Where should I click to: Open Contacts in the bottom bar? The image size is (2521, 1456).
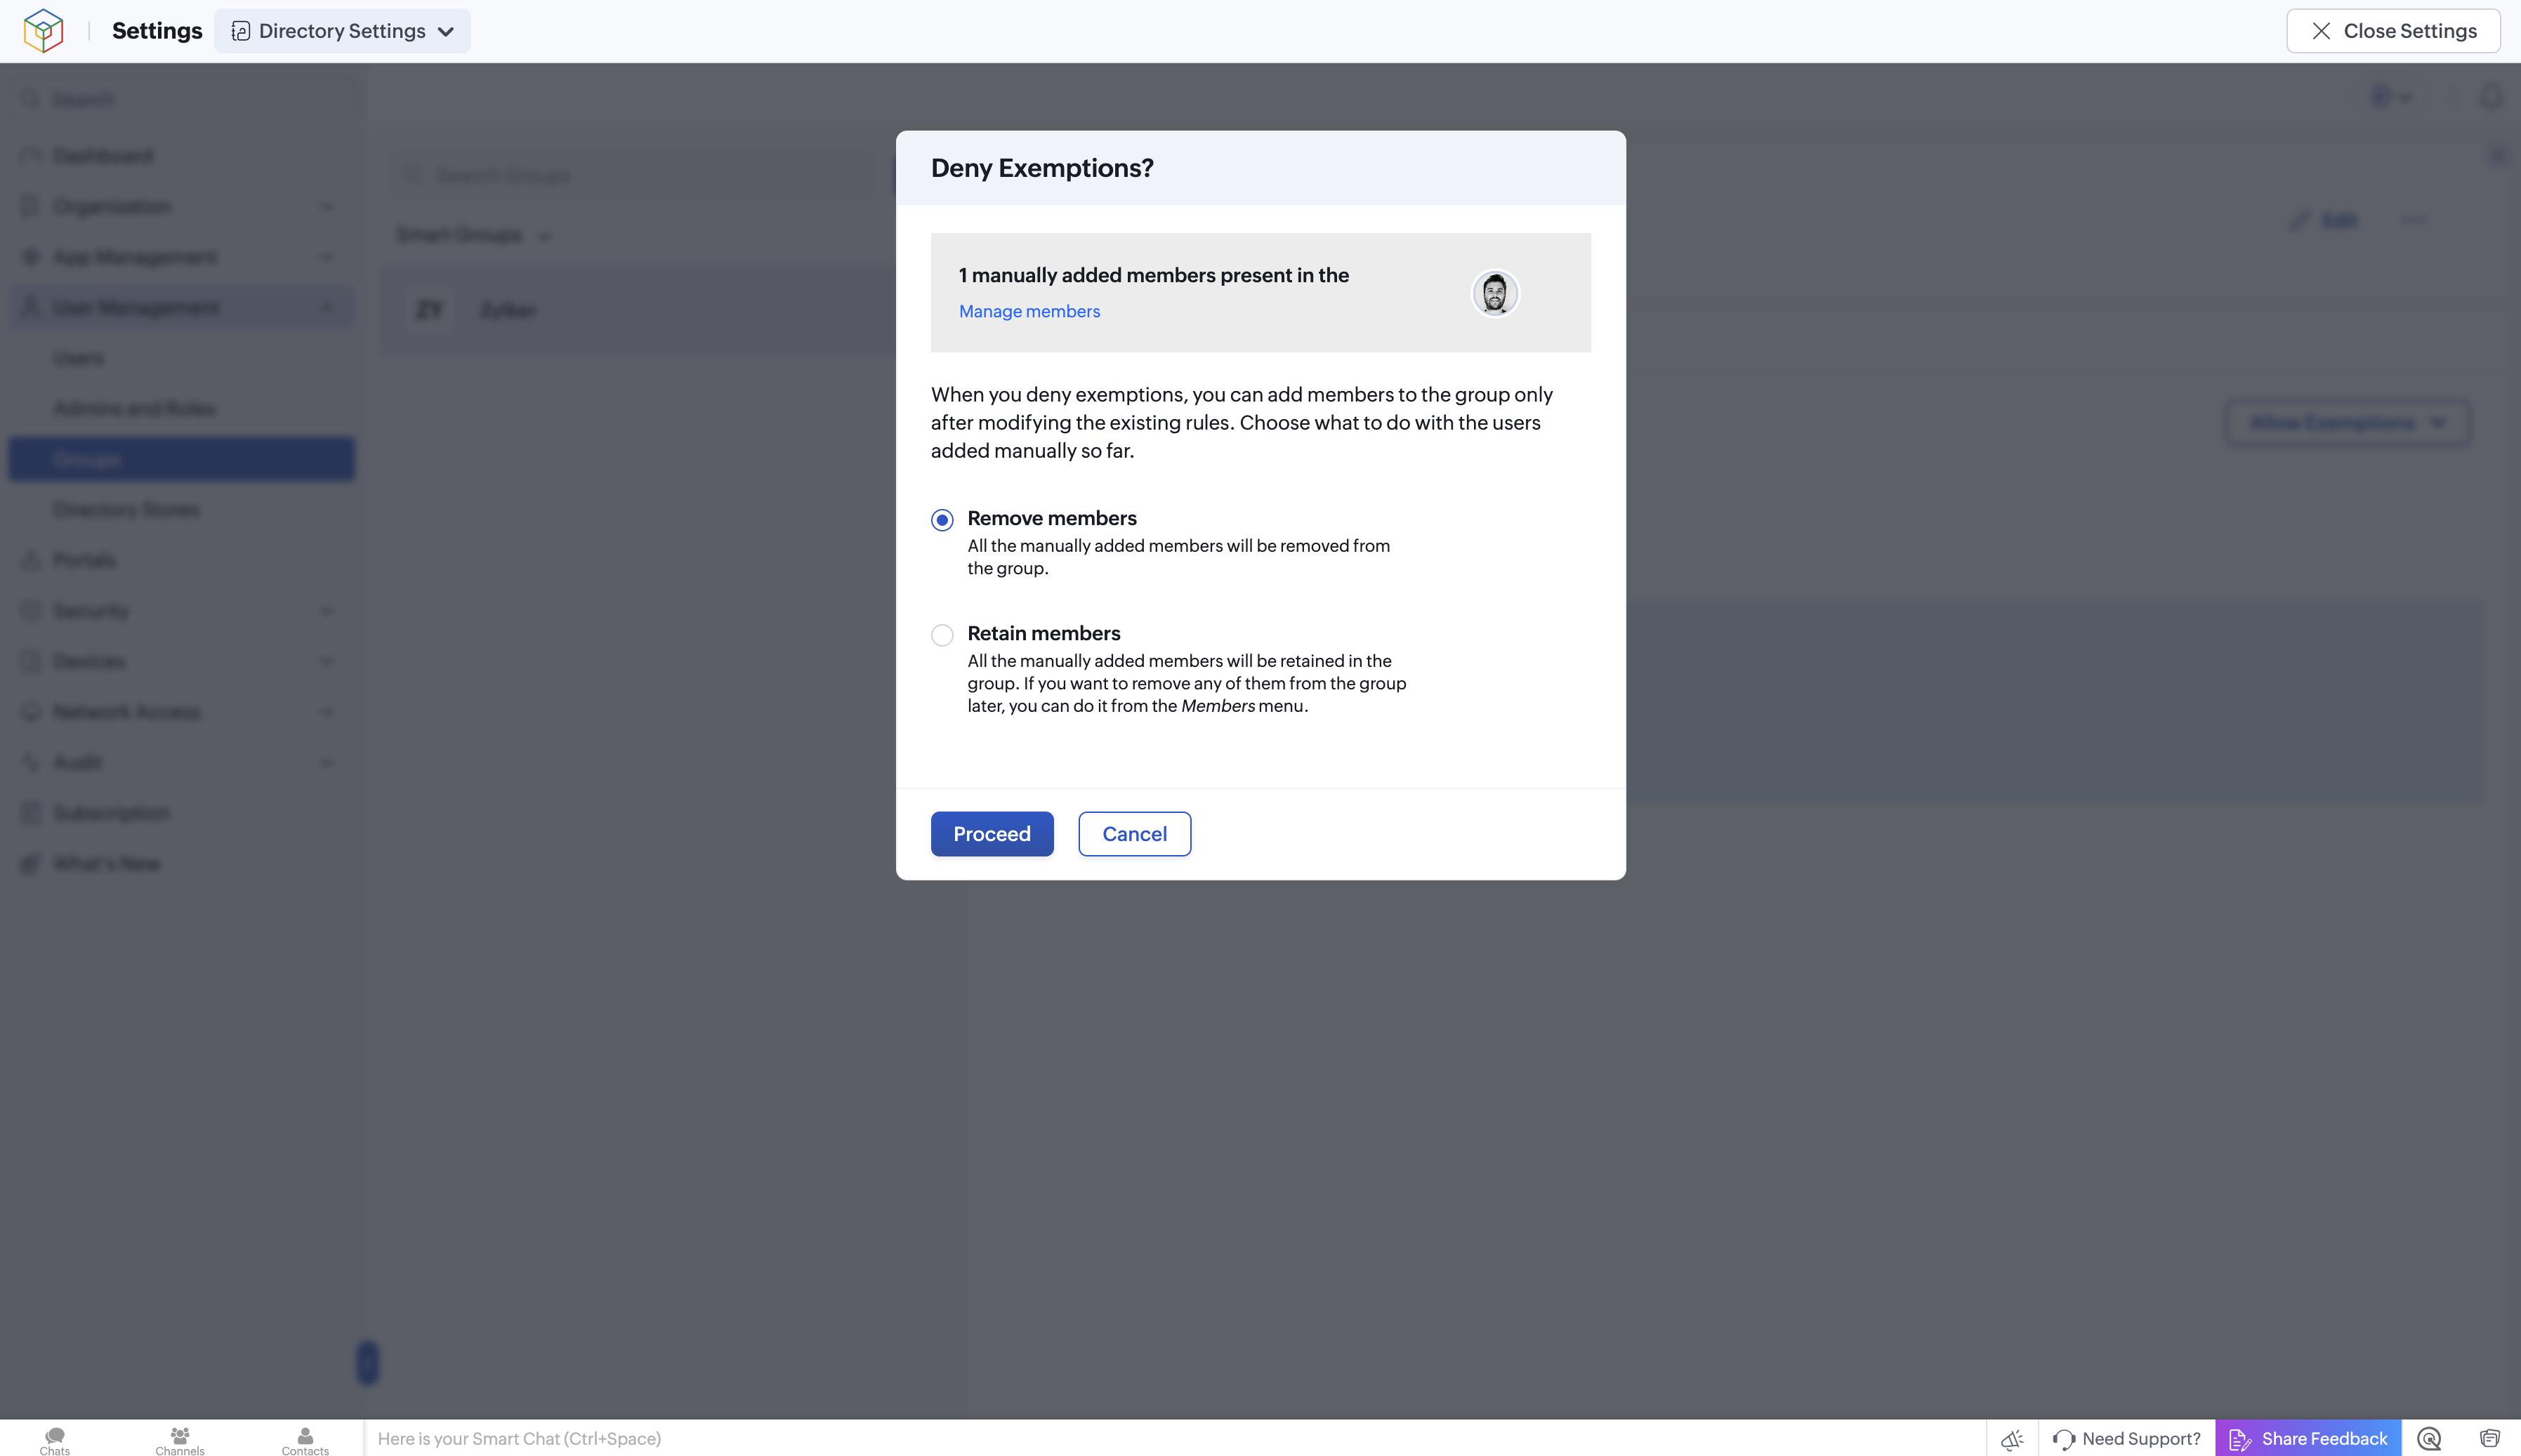pyautogui.click(x=305, y=1441)
